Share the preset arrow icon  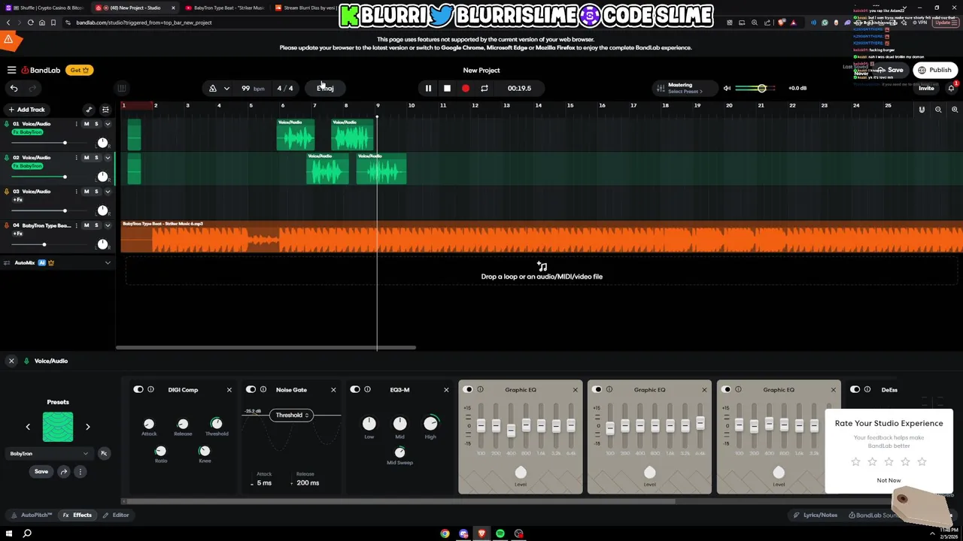[x=64, y=472]
